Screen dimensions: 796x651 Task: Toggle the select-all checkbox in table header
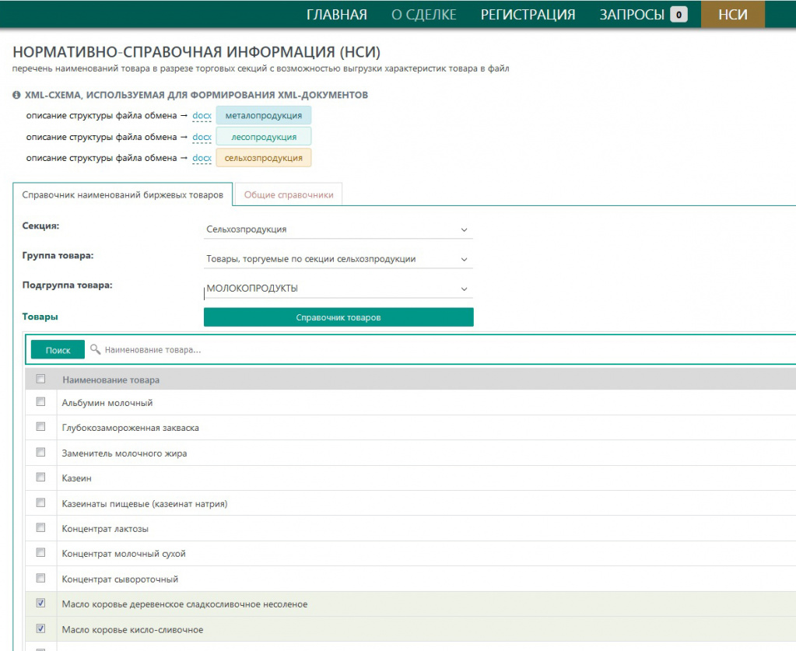40,379
